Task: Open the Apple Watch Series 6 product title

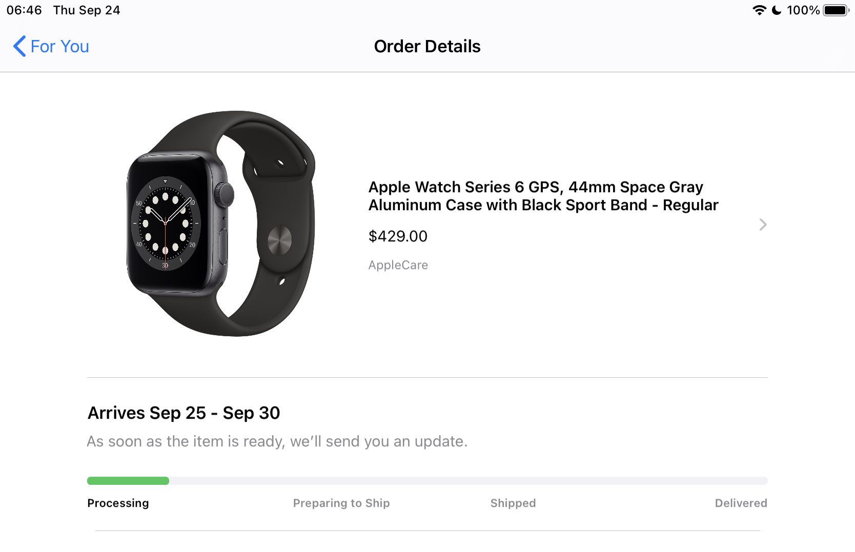Action: (x=543, y=196)
